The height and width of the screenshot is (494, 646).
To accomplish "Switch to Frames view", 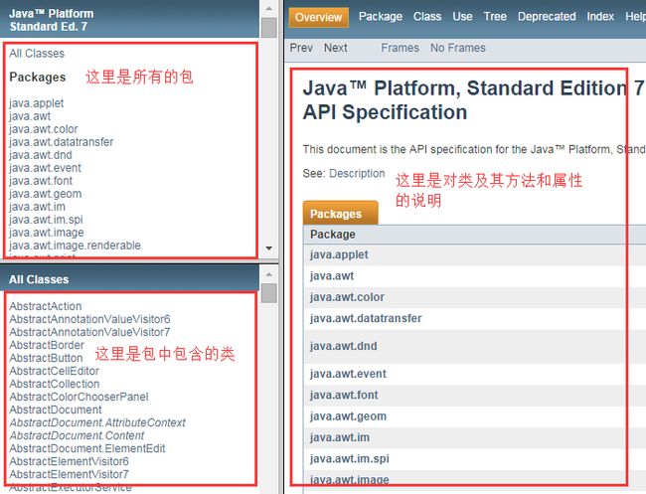I will click(400, 48).
